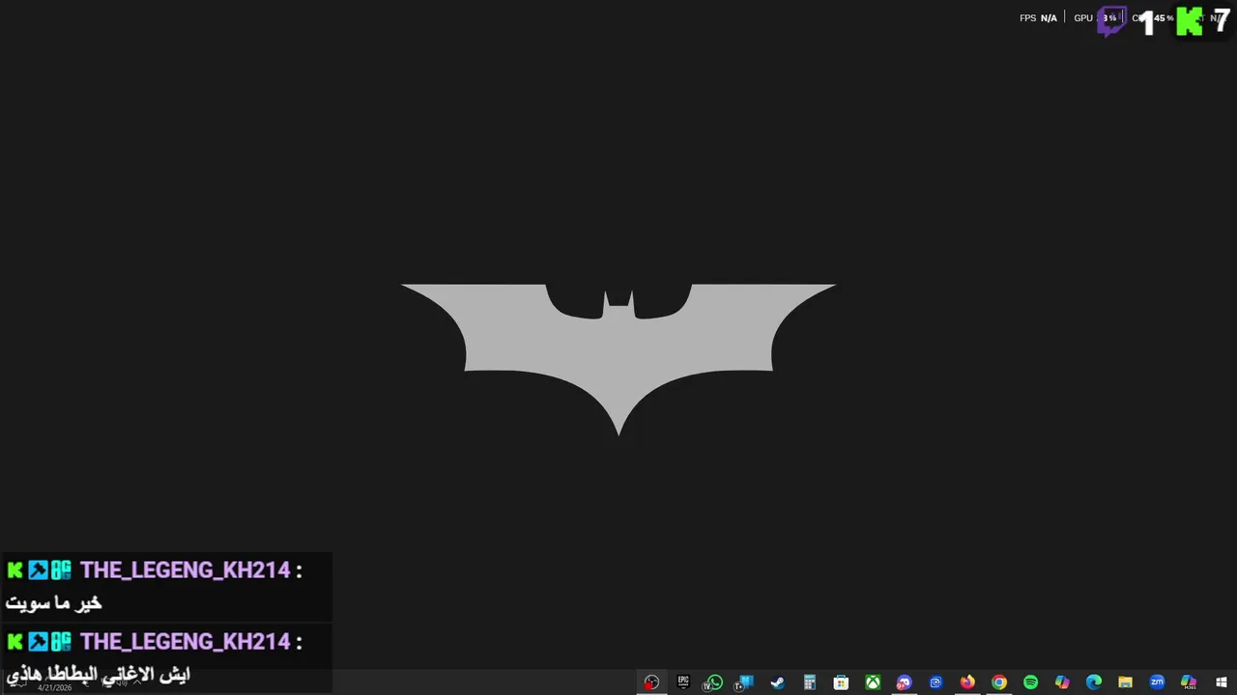1237x695 pixels.
Task: Open WhatsApp from the taskbar
Action: click(714, 682)
